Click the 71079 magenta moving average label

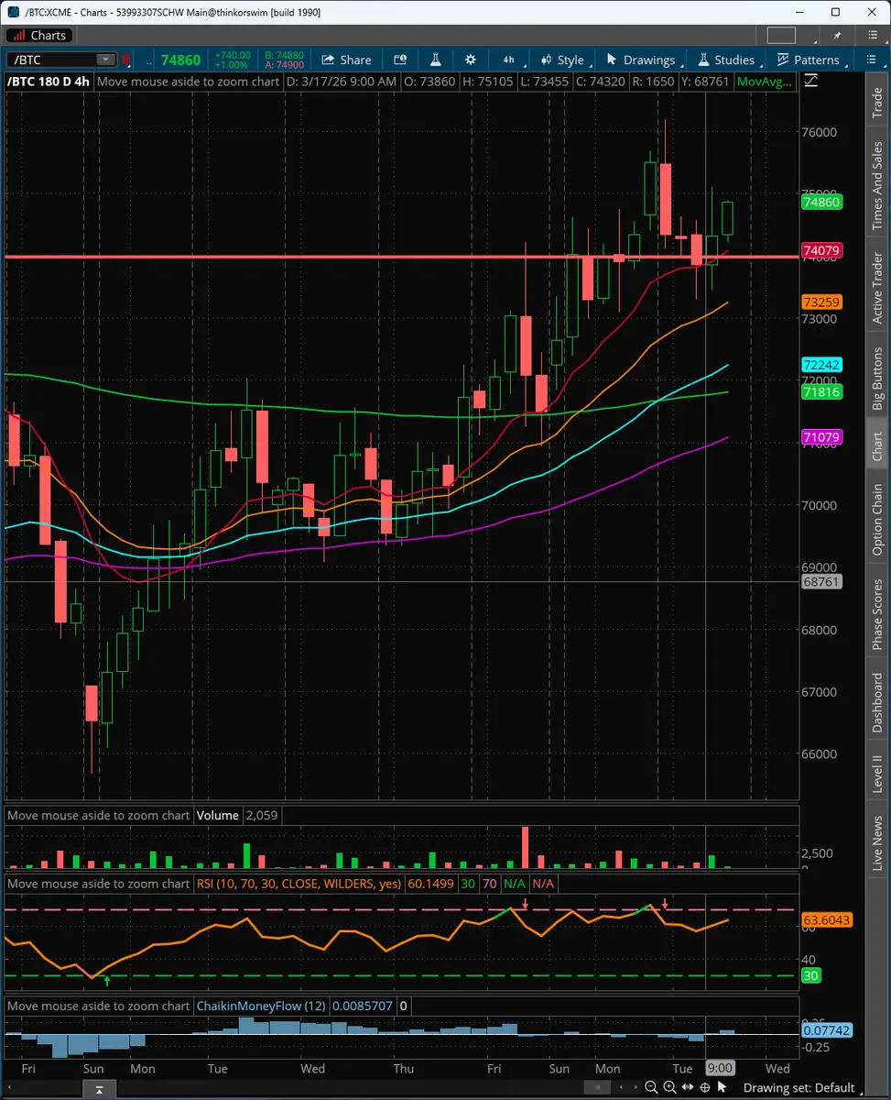[821, 438]
